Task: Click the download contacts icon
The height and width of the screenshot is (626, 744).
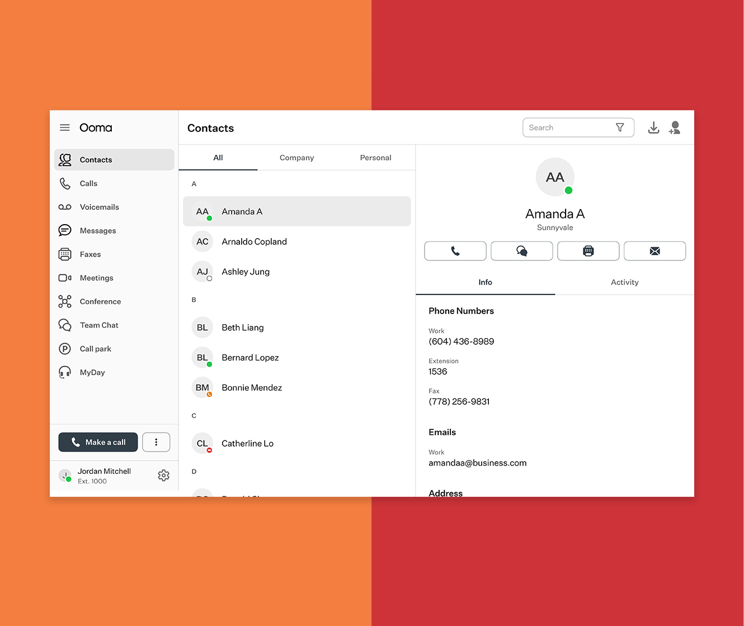Action: click(653, 128)
